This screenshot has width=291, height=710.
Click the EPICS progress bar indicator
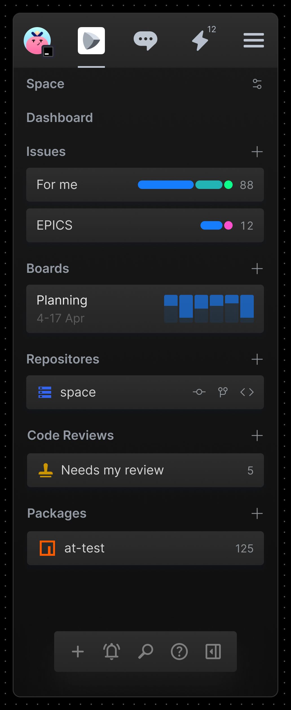pyautogui.click(x=217, y=225)
